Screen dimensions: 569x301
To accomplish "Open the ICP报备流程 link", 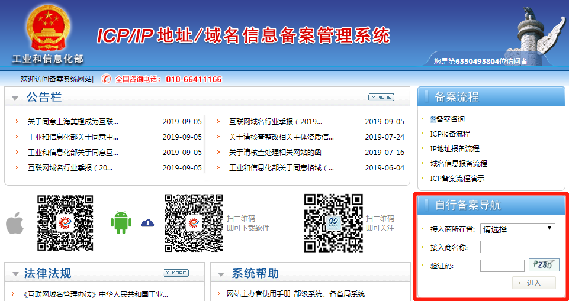I will [450, 134].
